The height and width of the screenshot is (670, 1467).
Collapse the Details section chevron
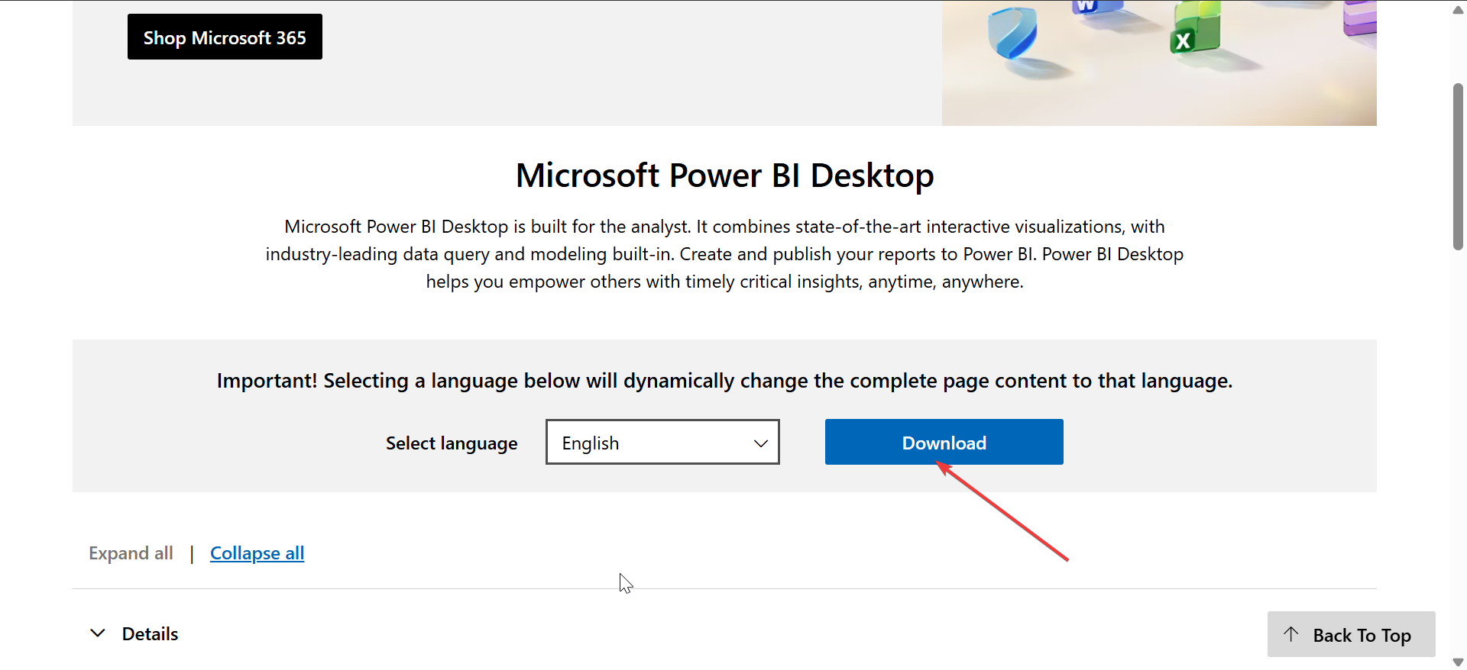98,633
